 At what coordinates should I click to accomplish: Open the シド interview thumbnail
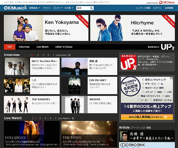(x=17, y=85)
